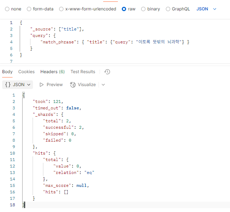
Task: Choose GraphQL body type
Action: [x=168, y=9]
